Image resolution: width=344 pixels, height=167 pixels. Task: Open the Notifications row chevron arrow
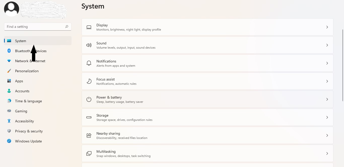[x=327, y=63]
